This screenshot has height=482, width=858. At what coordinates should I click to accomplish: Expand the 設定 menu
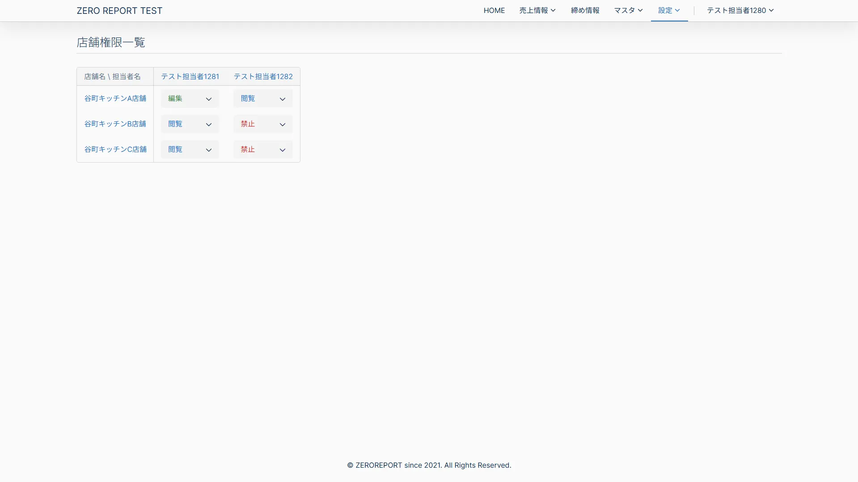coord(668,10)
